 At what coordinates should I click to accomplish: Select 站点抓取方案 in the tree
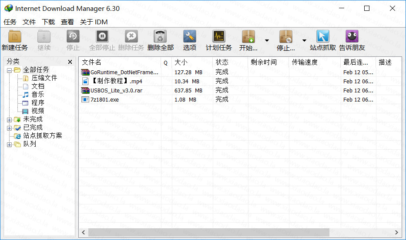click(x=43, y=136)
